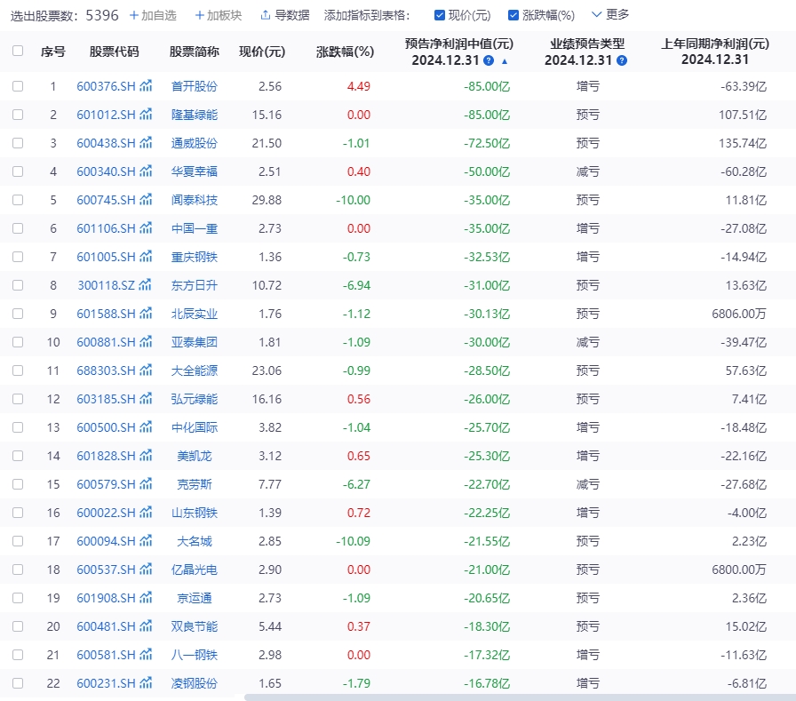Open chart icon beside 600537.SH
The image size is (796, 701).
tap(146, 569)
